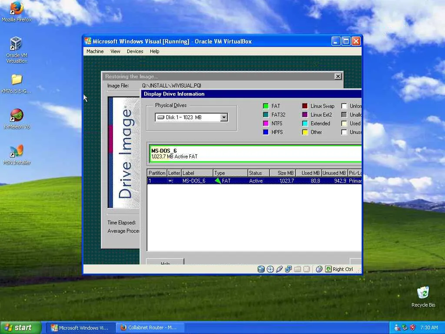This screenshot has height=334, width=445.
Task: Click the MS-DOS_6 label cell in table
Action: click(194, 181)
